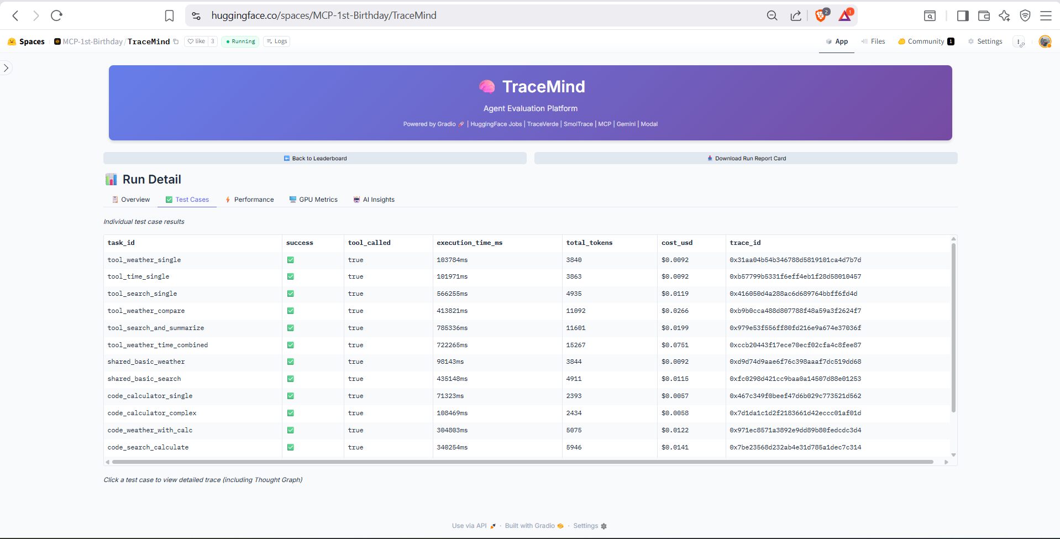Viewport: 1060px width, 539px height.
Task: Select the Test Cases tab
Action: pyautogui.click(x=187, y=200)
